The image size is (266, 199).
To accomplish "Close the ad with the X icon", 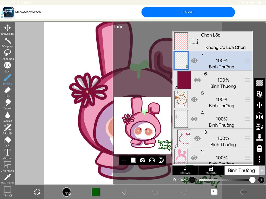I will tap(2, 17).
